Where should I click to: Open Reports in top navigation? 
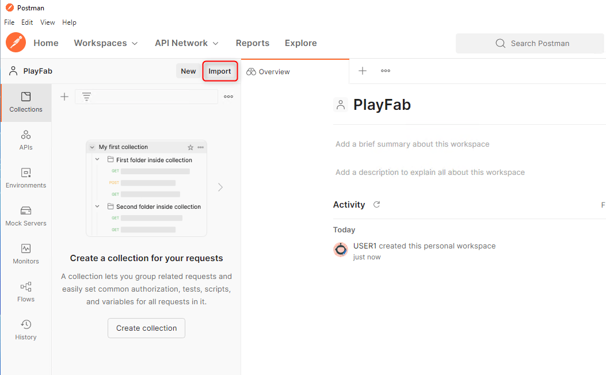coord(253,43)
